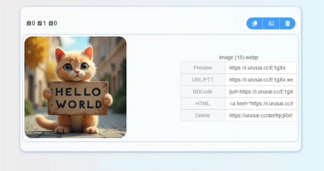Click the URL/PTT label cell
The height and width of the screenshot is (171, 324).
coord(203,80)
